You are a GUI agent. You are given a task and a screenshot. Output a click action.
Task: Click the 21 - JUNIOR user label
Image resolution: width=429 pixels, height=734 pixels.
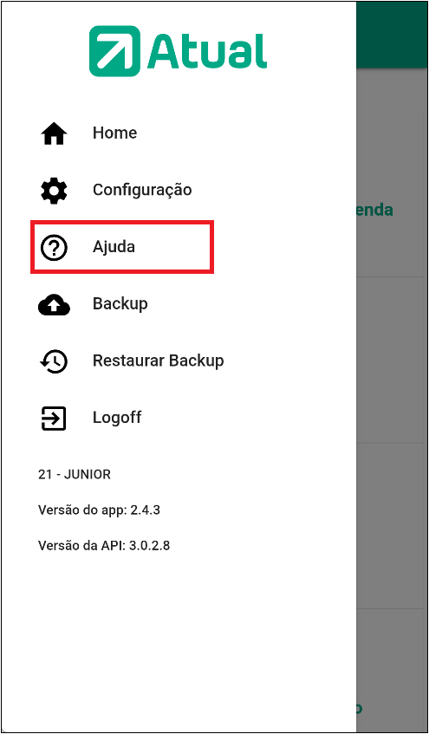tap(75, 474)
